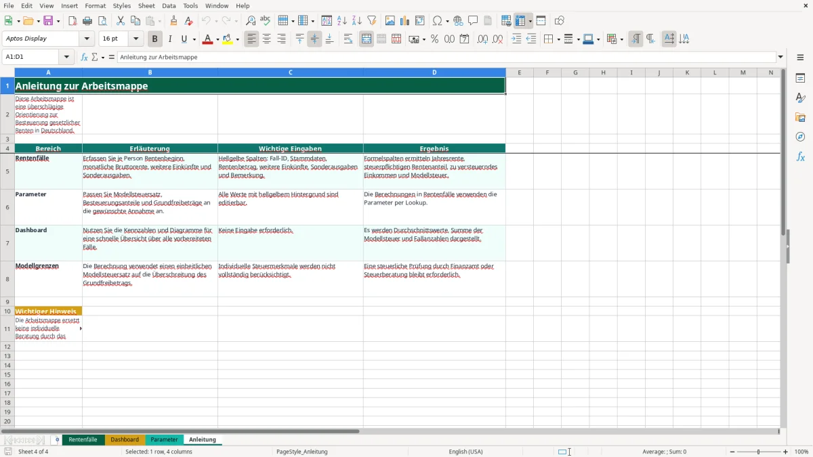Expand background color dropdown arrow
813x457 pixels.
click(x=238, y=39)
